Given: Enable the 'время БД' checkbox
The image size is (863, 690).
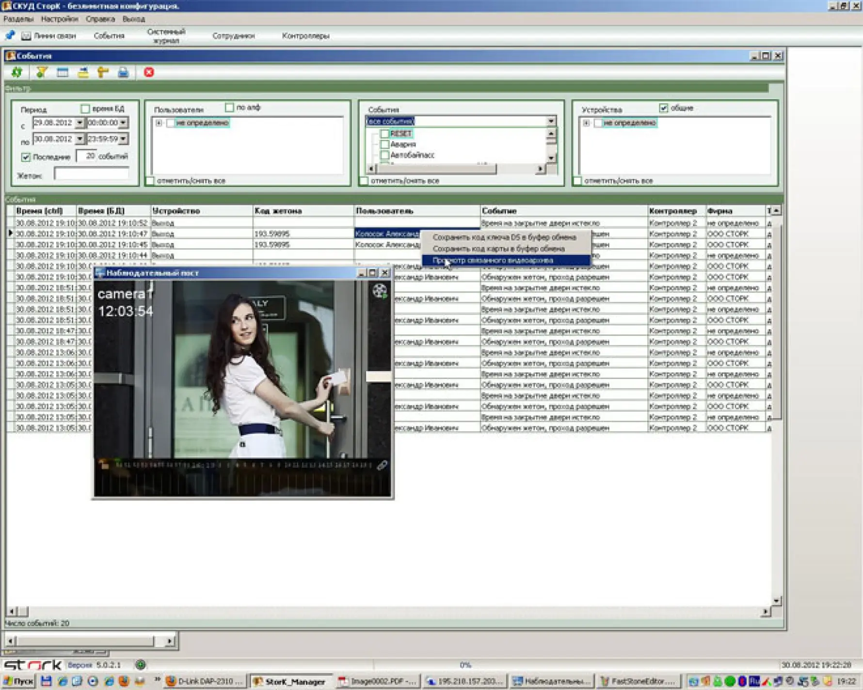Looking at the screenshot, I should point(85,109).
